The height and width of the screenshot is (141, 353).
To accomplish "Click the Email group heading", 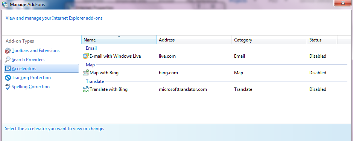I will [91, 48].
